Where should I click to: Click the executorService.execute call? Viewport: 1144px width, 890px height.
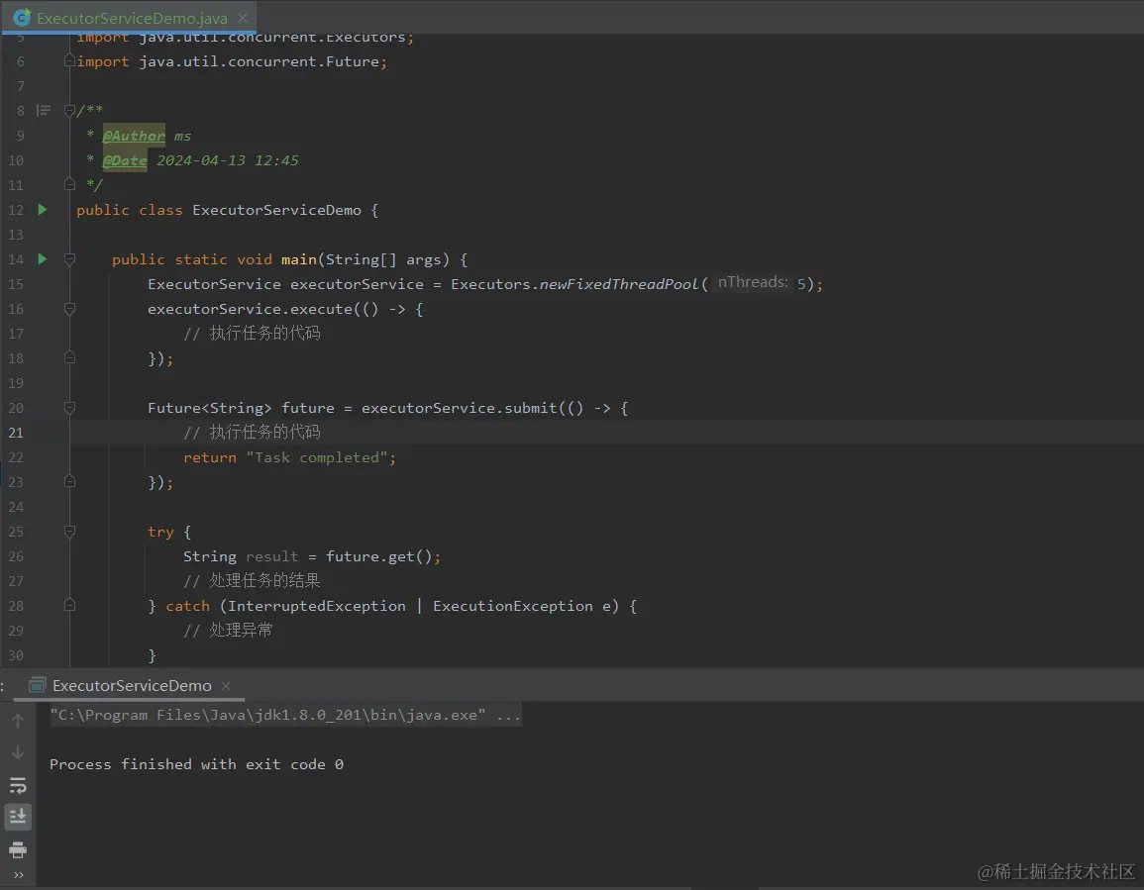coord(251,309)
